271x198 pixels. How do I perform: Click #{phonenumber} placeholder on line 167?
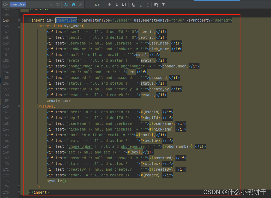[x=177, y=146]
